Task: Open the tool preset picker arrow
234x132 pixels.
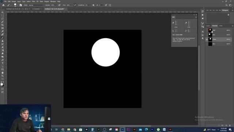Action: [11, 5]
